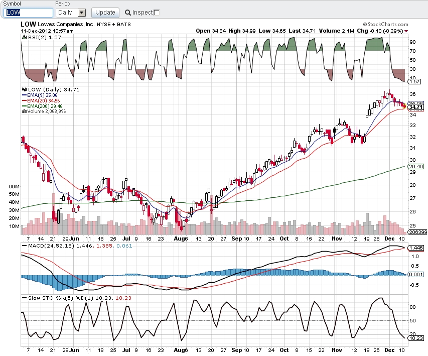Viewport: 428px width, 356px height.
Task: Click the Oct label on price chart axis
Action: tap(284, 239)
